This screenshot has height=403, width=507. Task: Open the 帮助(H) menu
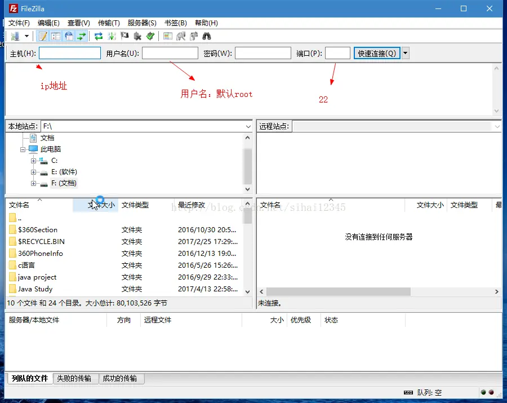pos(206,23)
